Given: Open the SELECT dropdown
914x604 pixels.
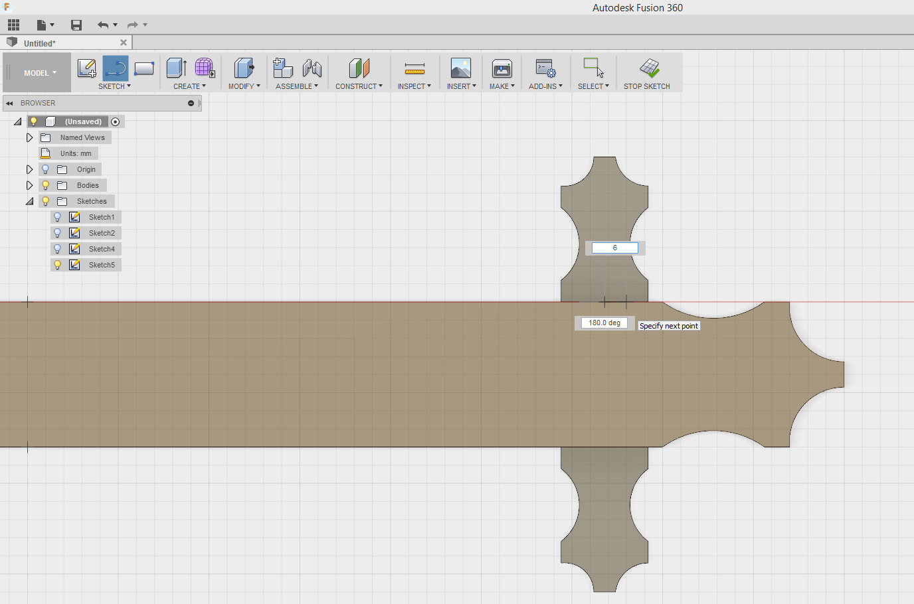Looking at the screenshot, I should point(593,86).
